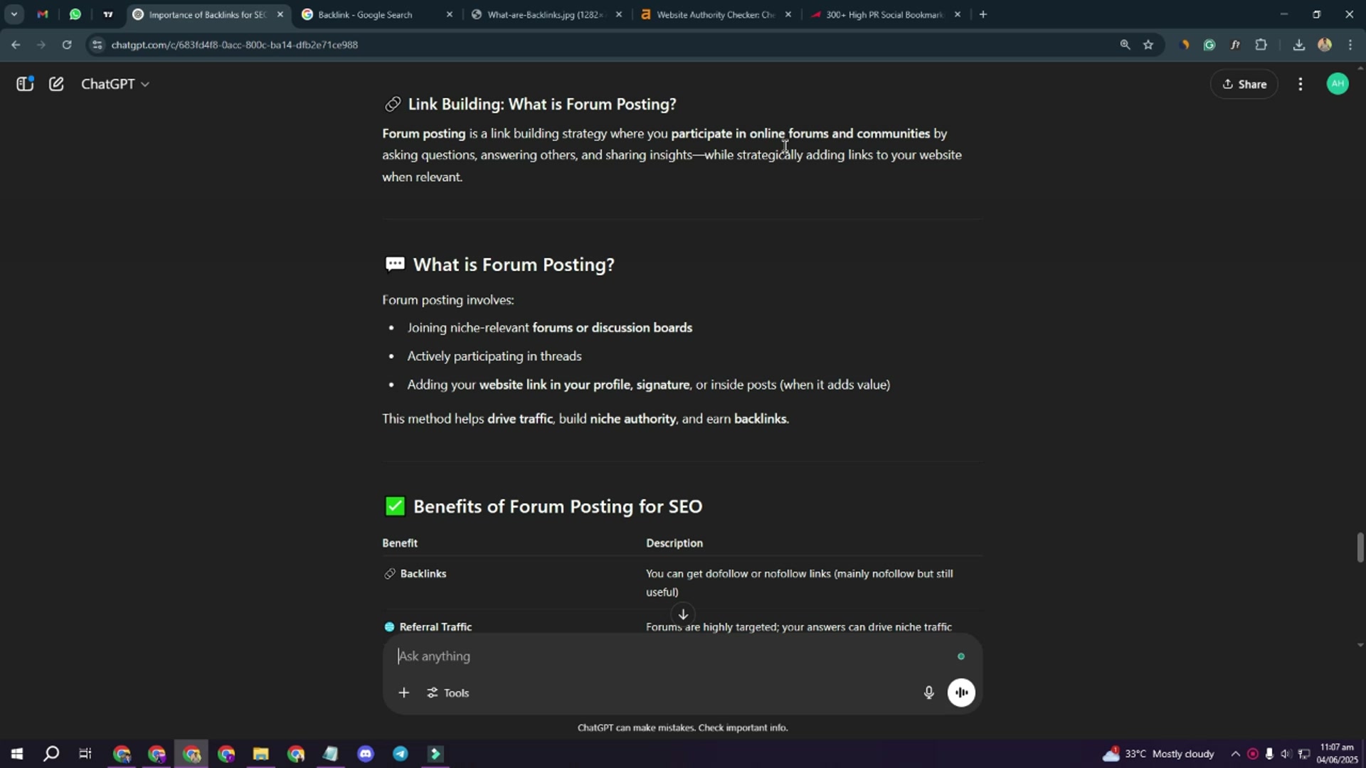Open Discord from the taskbar
1366x768 pixels.
tap(366, 754)
